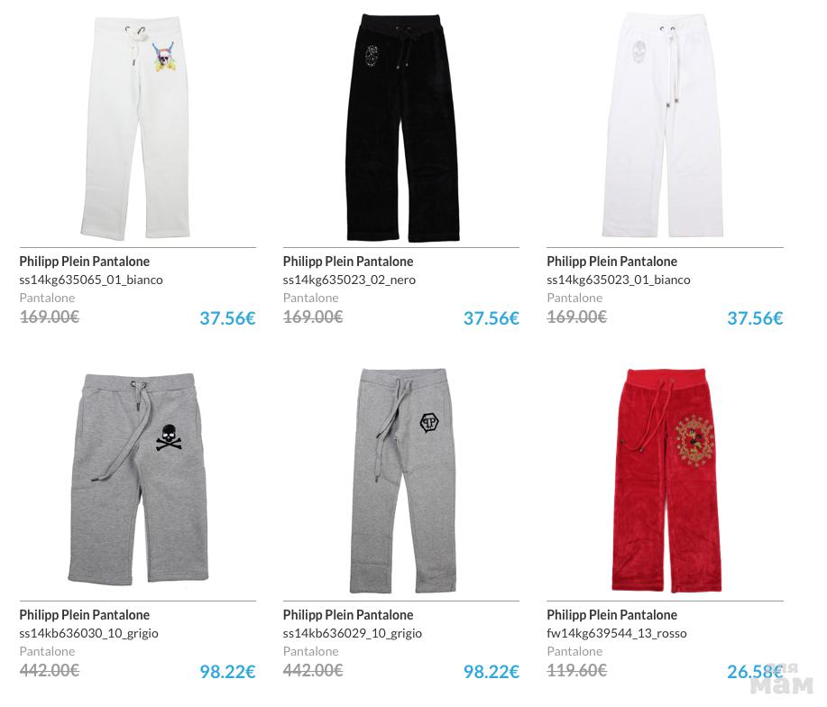Select the ss14kg635065_01_bianco product code
Viewport: 827px width, 707px height.
click(91, 280)
